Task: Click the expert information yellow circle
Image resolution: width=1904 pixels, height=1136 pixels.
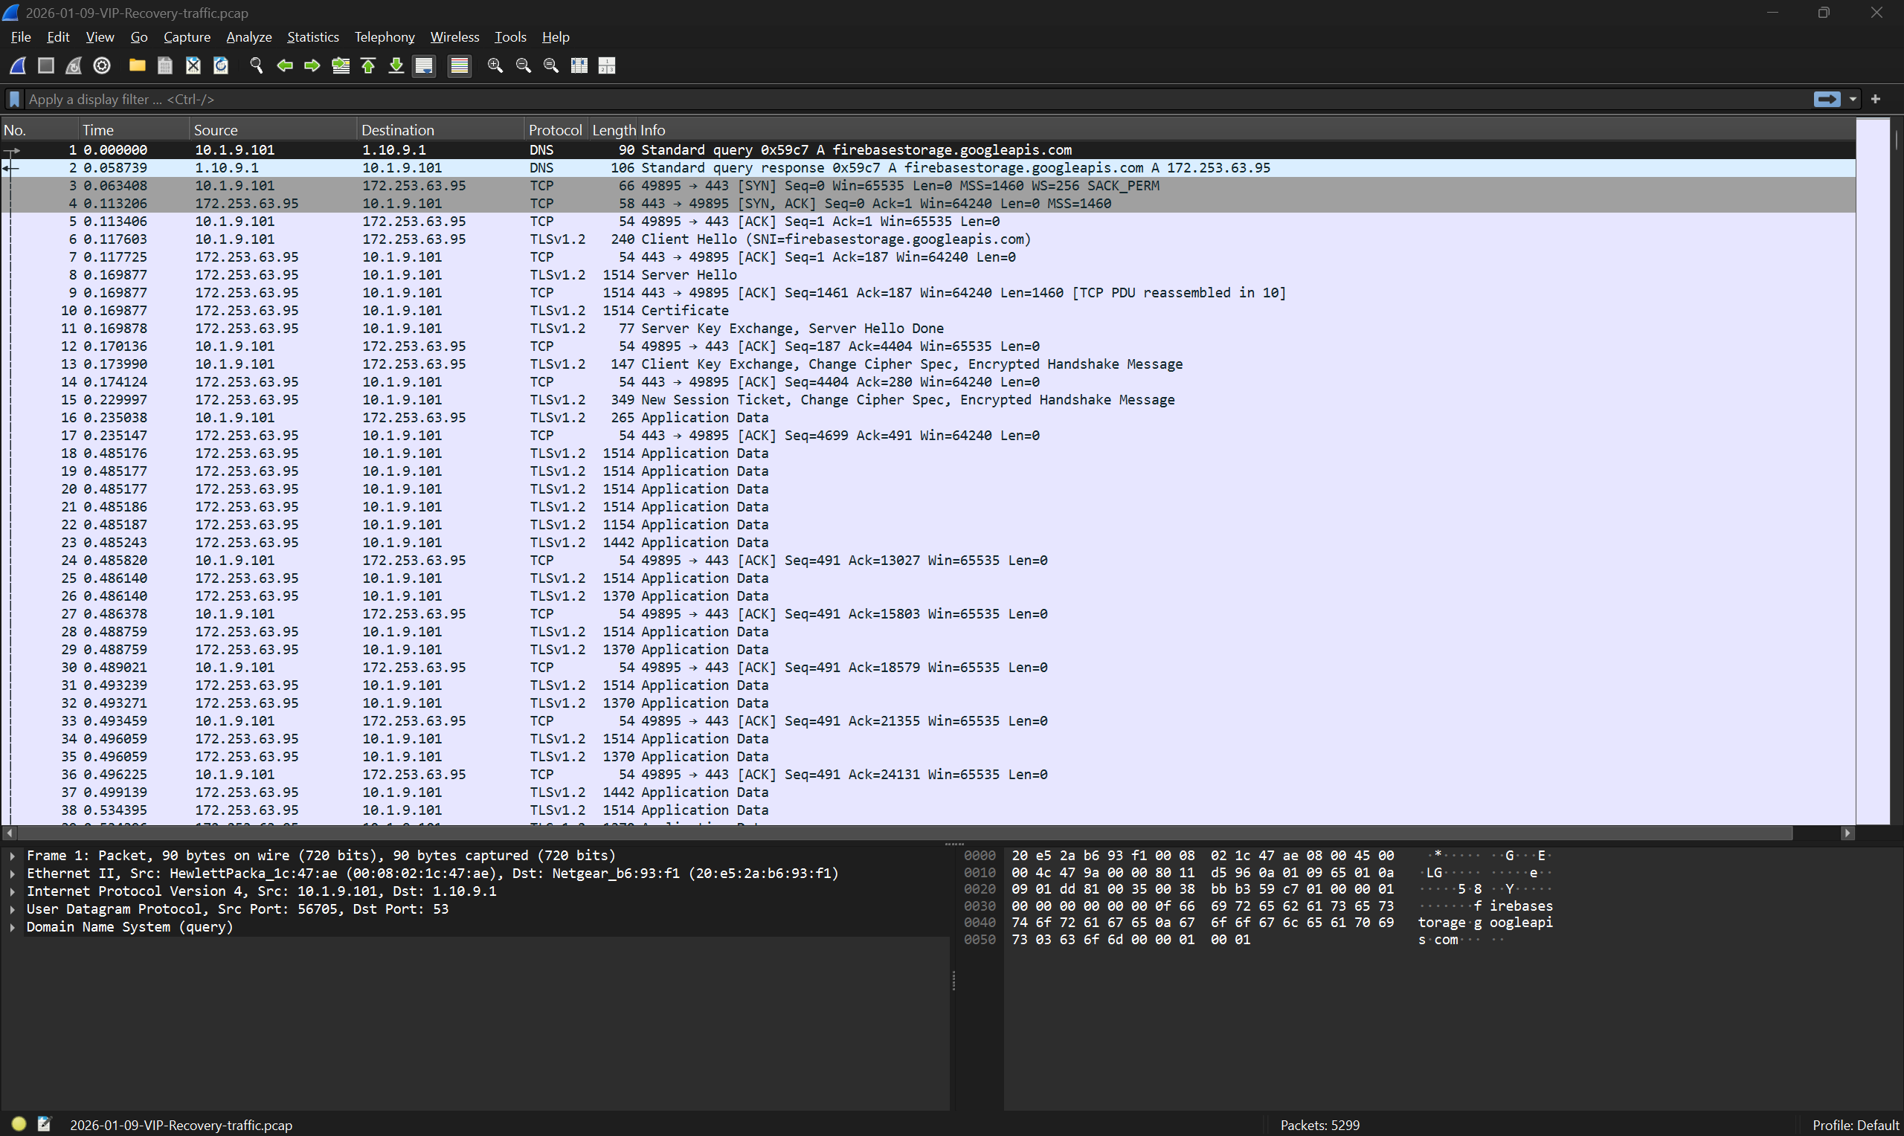Action: pos(19,1125)
